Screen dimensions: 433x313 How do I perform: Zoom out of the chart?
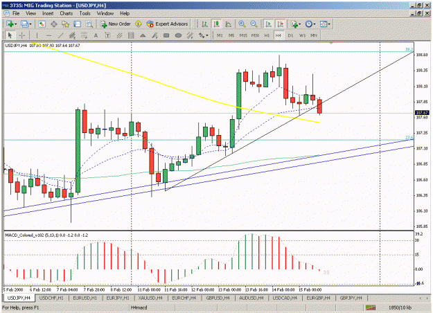click(x=254, y=24)
